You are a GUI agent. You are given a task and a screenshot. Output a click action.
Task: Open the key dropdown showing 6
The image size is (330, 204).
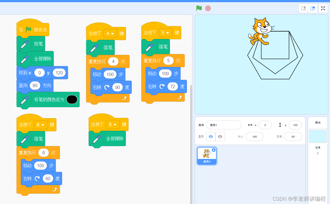(40, 125)
